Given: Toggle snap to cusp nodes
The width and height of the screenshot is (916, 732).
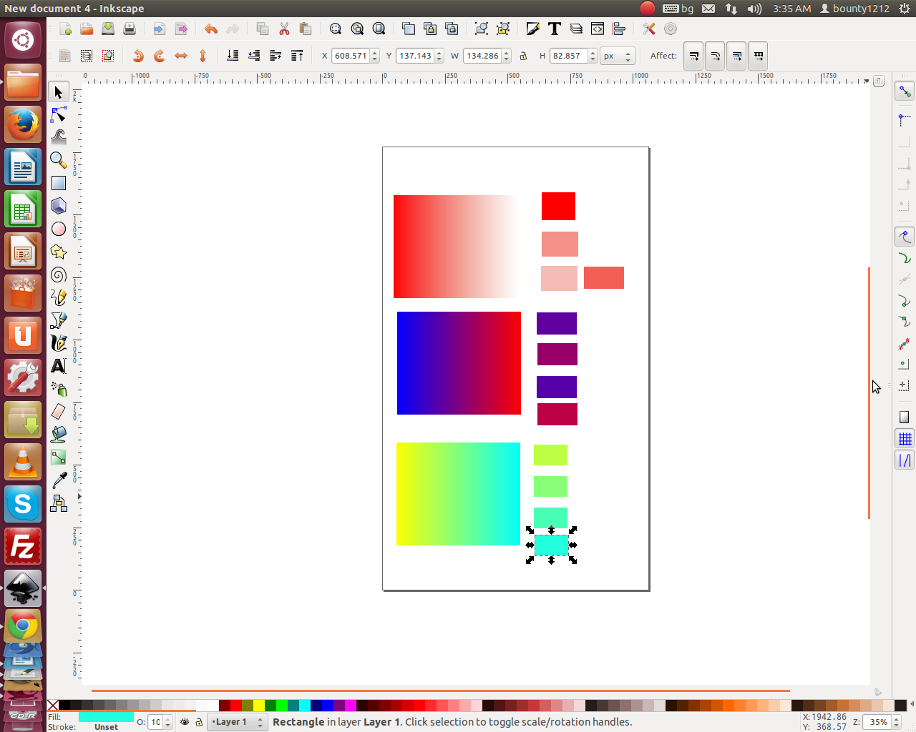Looking at the screenshot, I should coord(905,301).
